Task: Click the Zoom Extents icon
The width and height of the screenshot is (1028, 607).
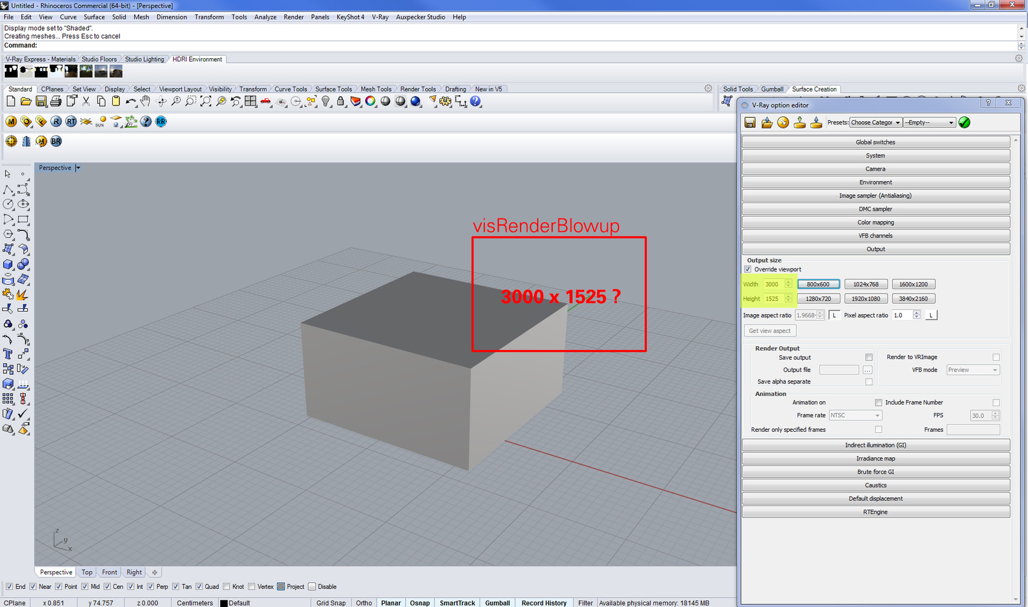Action: tap(206, 101)
